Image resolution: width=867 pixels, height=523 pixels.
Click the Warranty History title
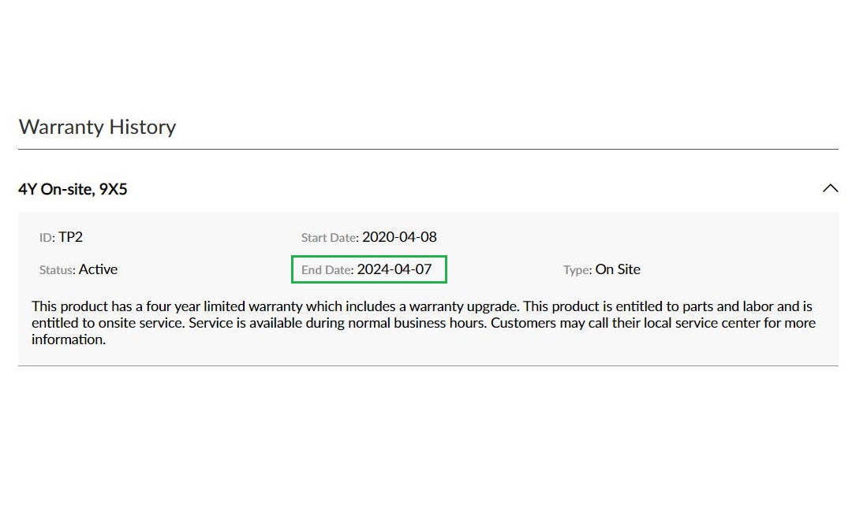point(97,127)
